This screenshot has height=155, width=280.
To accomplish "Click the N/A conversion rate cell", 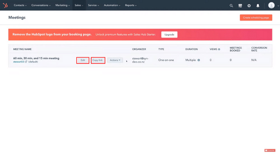I will [254, 60].
